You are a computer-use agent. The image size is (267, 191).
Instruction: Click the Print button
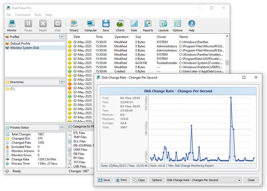pos(122,180)
